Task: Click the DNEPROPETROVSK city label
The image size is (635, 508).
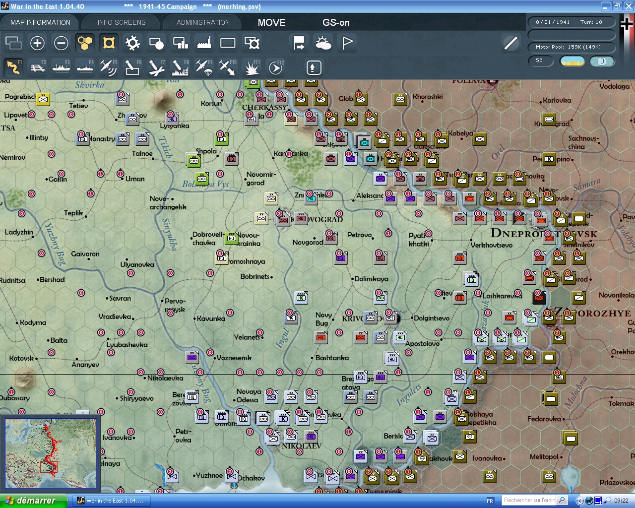Action: coord(544,233)
